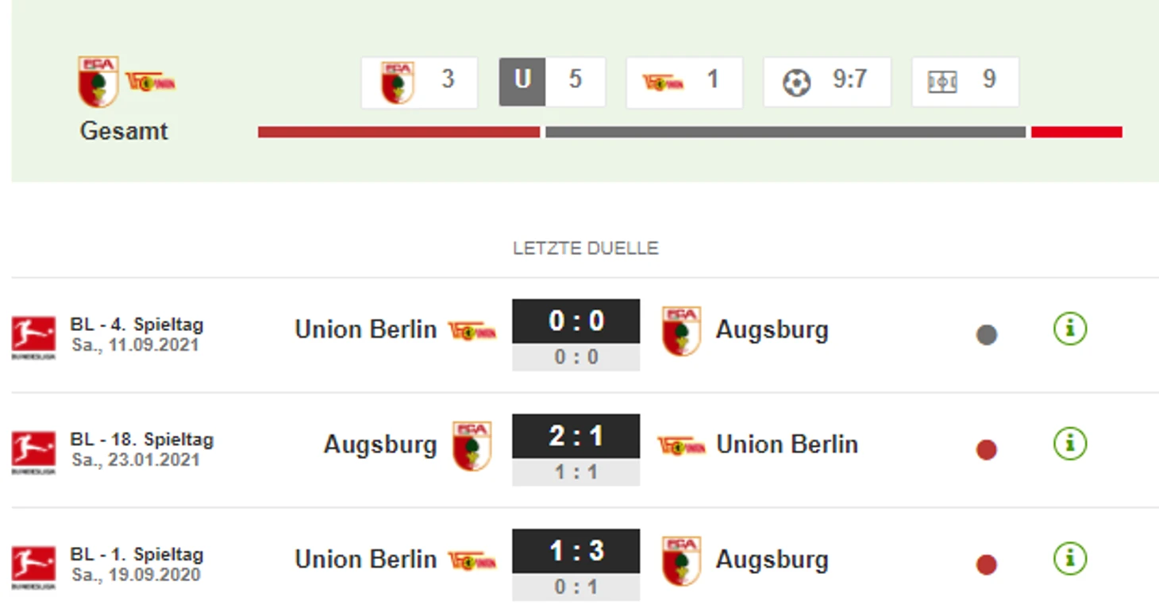Open info icon for 19.09.2020 match
Image resolution: width=1159 pixels, height=612 pixels.
[x=1069, y=559]
